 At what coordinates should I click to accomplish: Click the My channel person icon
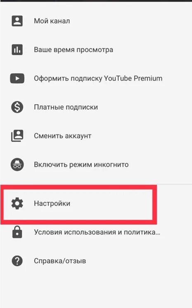click(x=17, y=21)
